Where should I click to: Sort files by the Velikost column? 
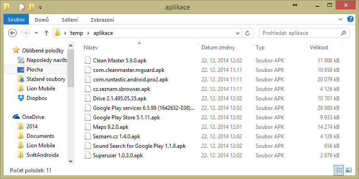[319, 47]
